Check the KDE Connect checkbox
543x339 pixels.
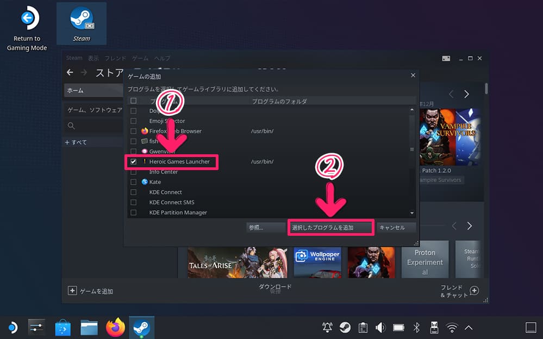(133, 192)
